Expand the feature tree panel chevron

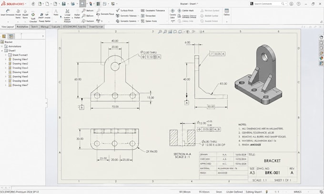pyautogui.click(x=43, y=36)
